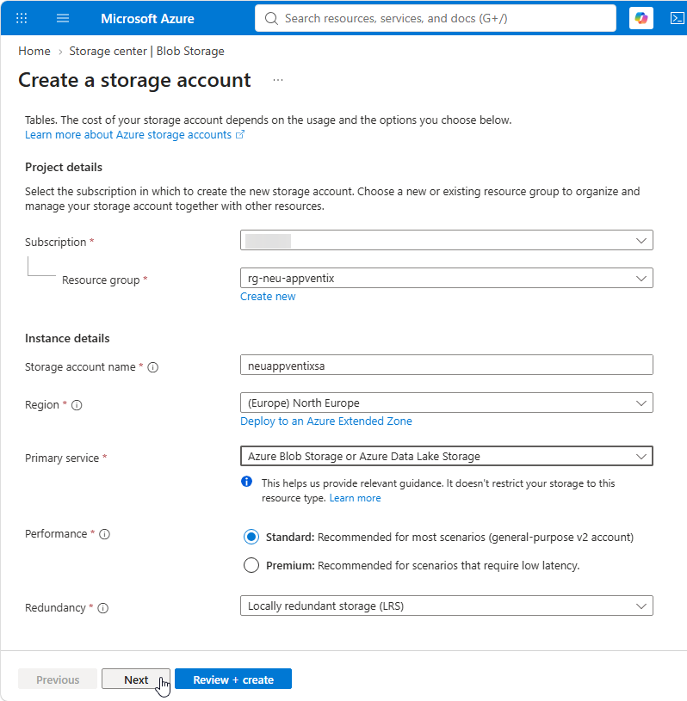687x701 pixels.
Task: Open the Redundancy dropdown
Action: tap(446, 606)
